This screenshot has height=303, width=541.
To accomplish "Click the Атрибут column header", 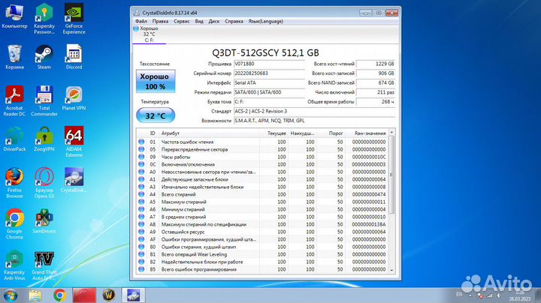I will [209, 133].
